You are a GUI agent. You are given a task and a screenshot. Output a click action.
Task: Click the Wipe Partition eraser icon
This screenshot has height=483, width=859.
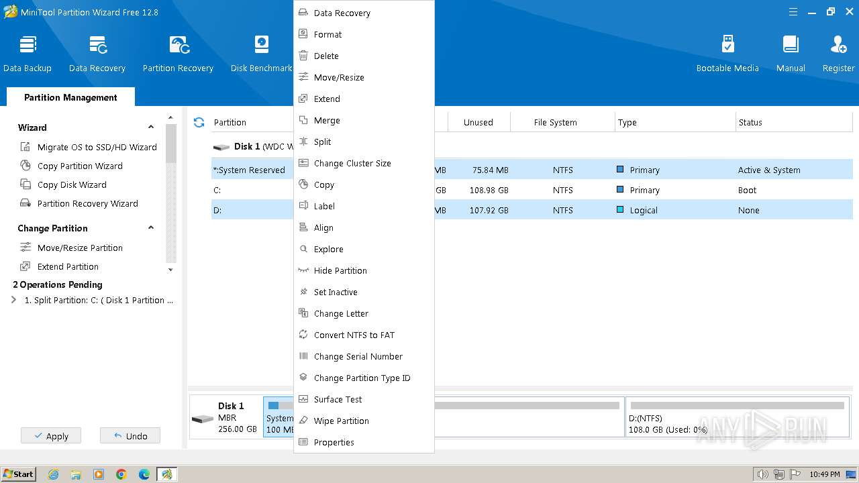pyautogui.click(x=303, y=421)
